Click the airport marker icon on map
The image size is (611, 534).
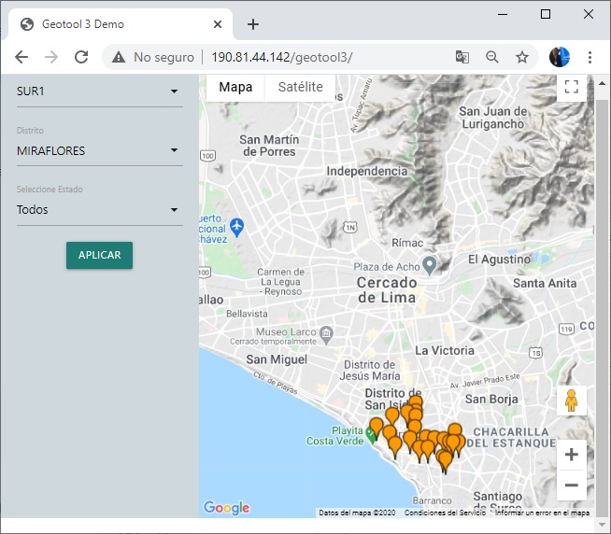coord(236,226)
